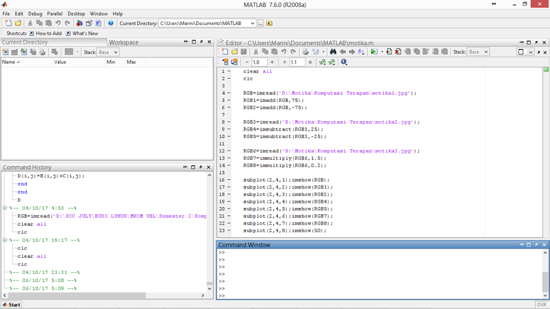This screenshot has height=309, width=550.
Task: Save the motika.m file in Editor
Action: (243, 52)
